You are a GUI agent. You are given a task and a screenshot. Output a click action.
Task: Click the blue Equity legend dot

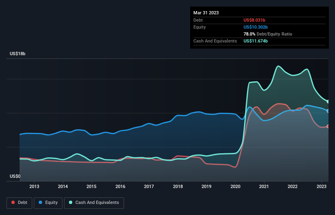pos(40,202)
